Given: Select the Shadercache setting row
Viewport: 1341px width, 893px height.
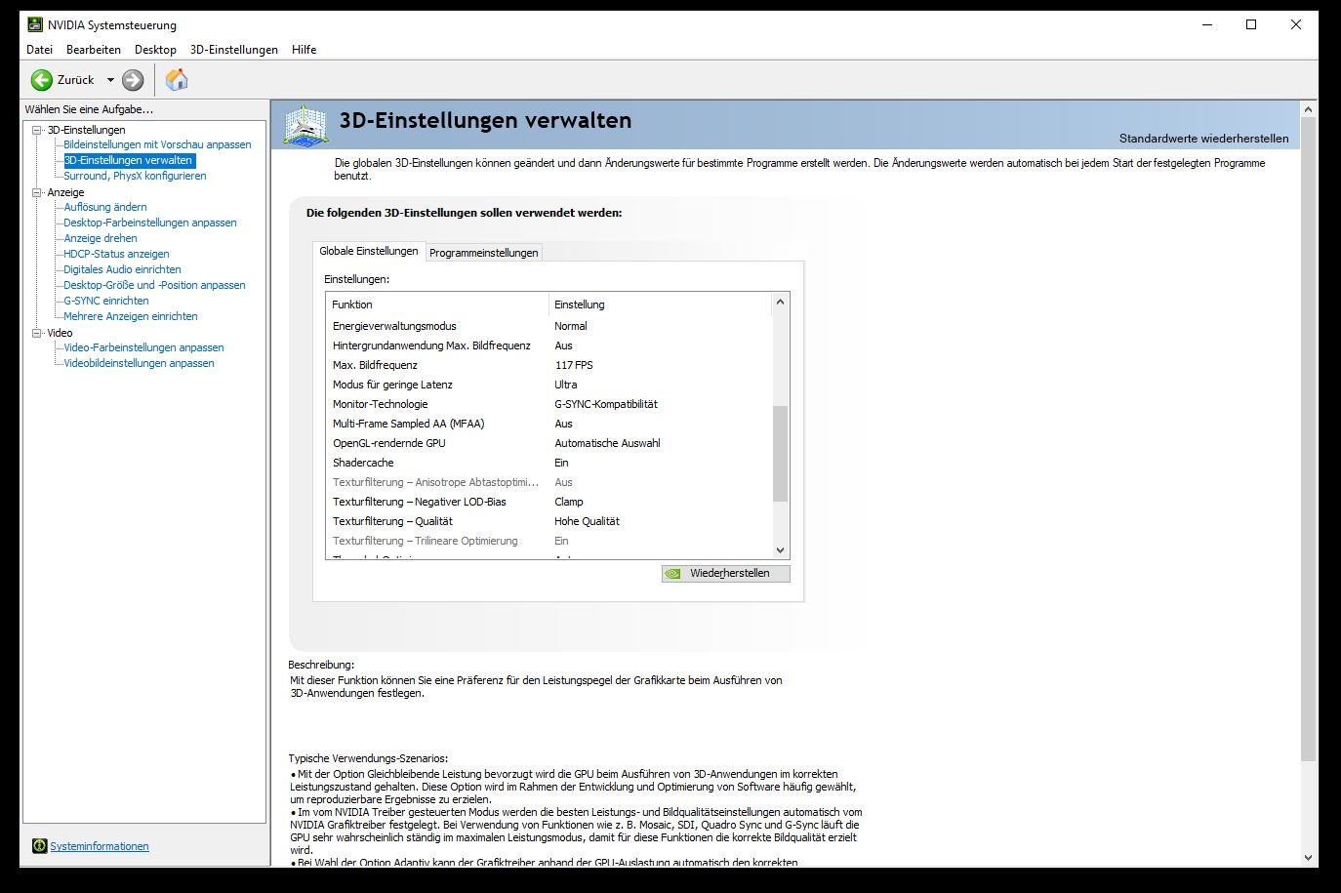Looking at the screenshot, I should click(549, 463).
